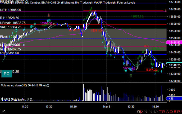Click the red 18542.75 price label
The width and height of the screenshot is (182, 114).
tap(75, 30)
